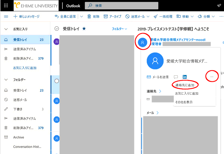Open the フィルター dropdown
Viewport: 224px width, 154px height.
119,29
